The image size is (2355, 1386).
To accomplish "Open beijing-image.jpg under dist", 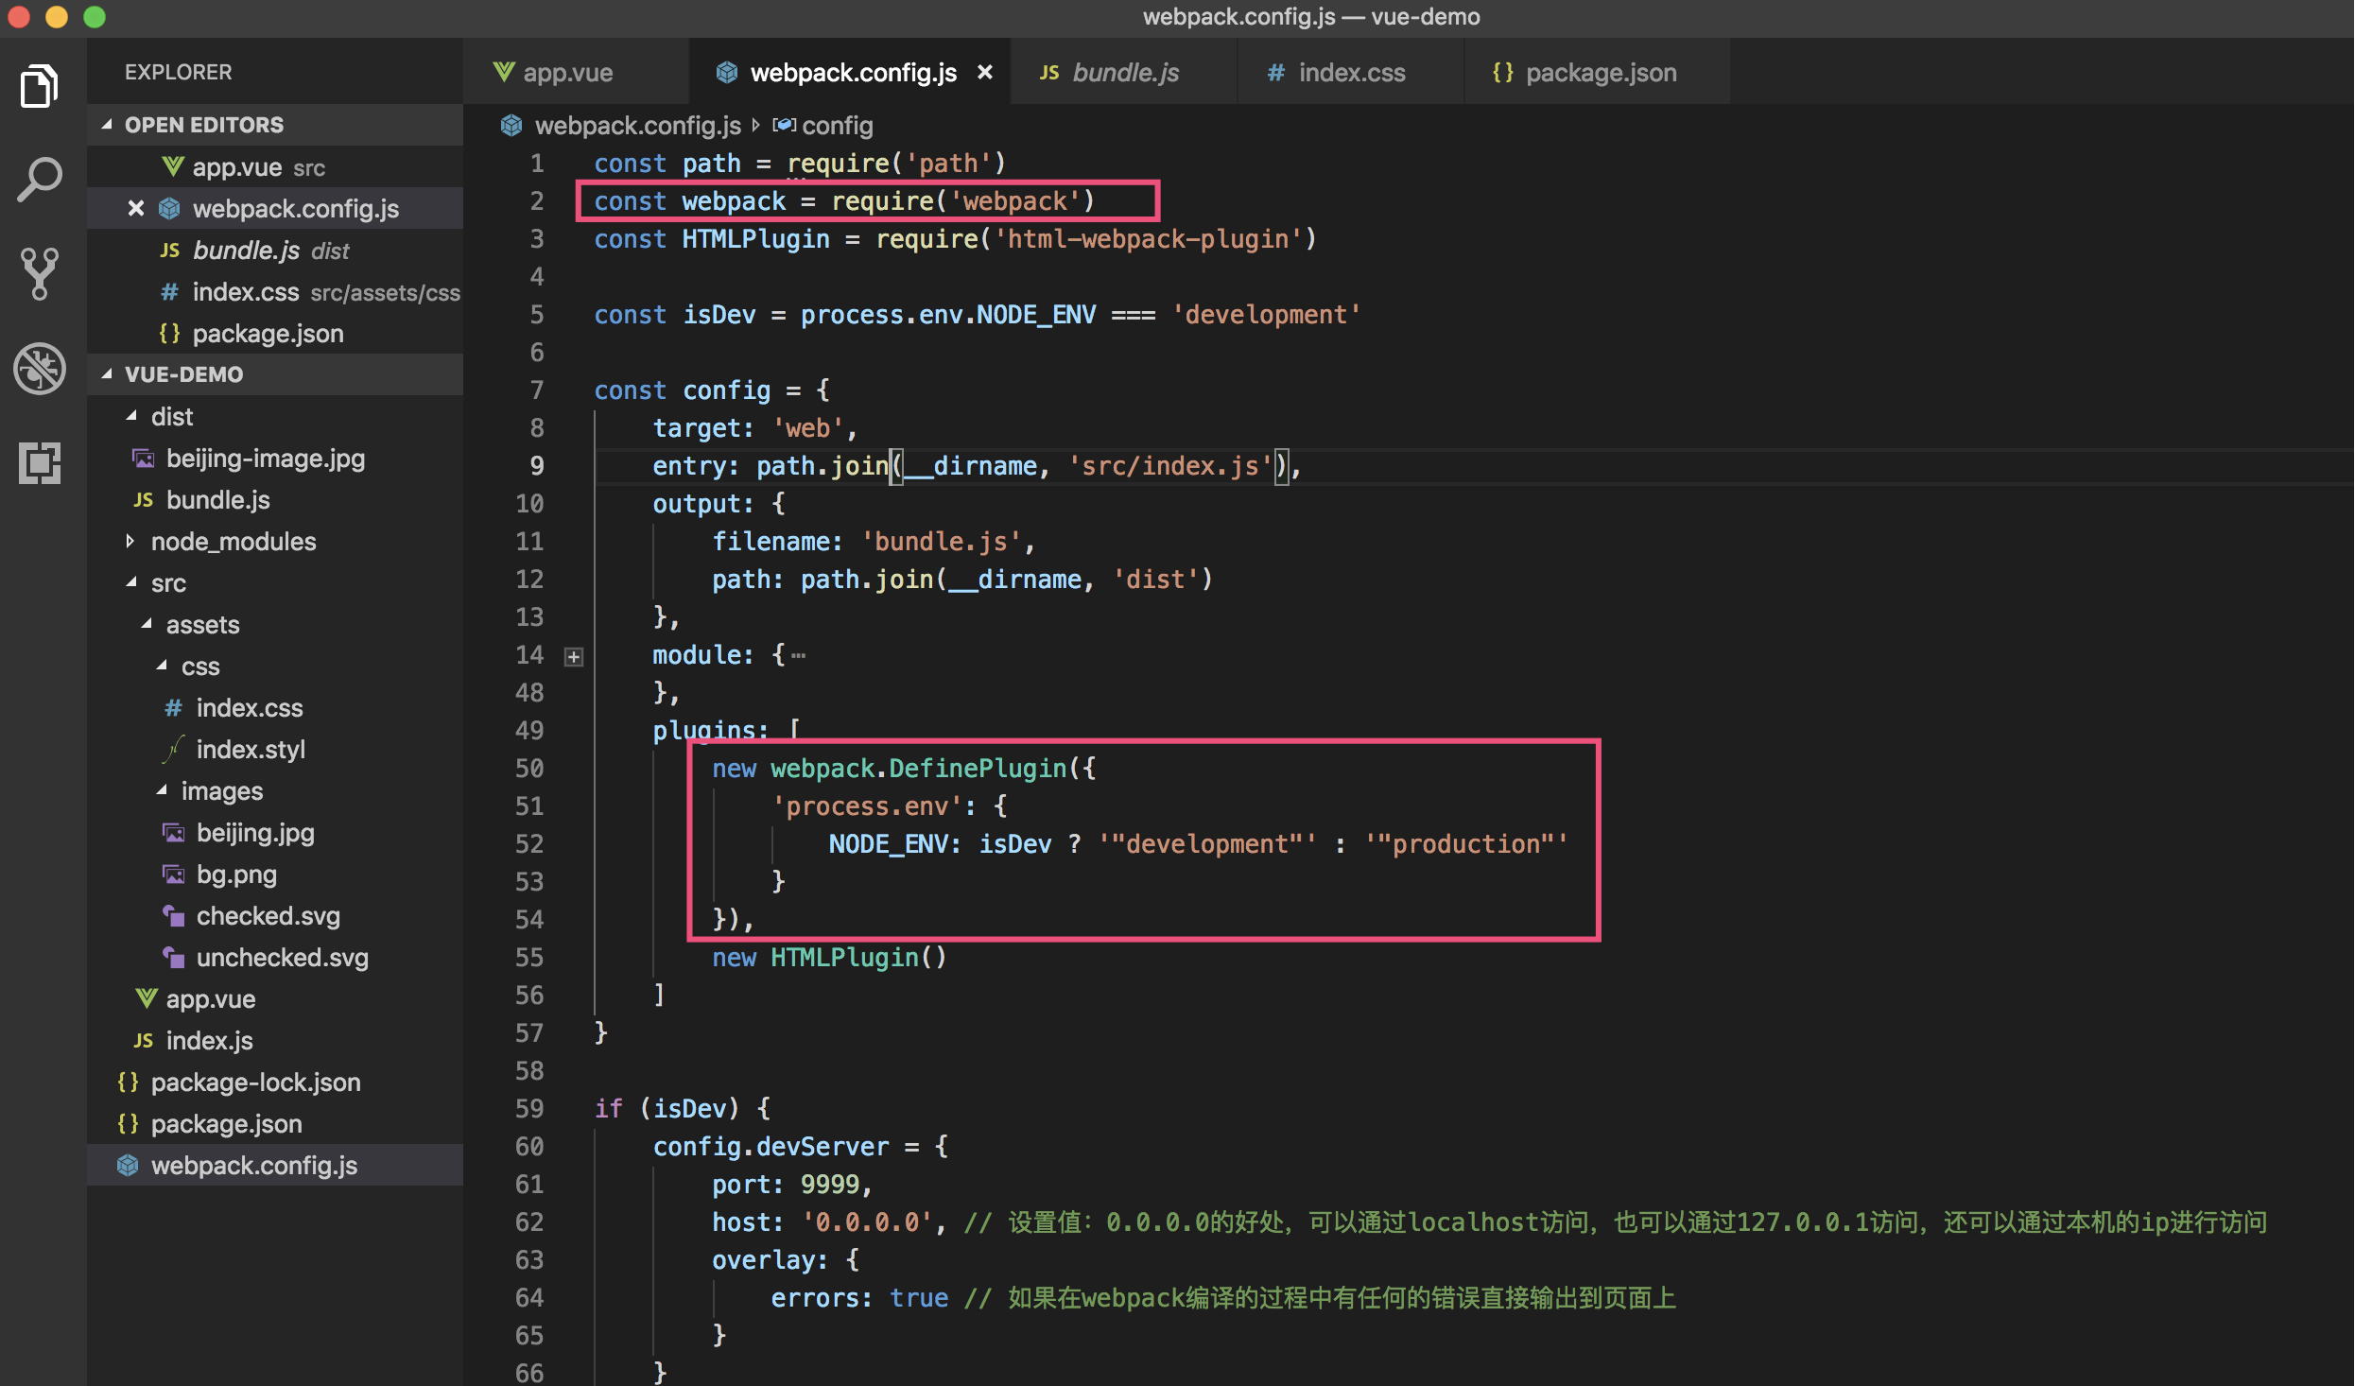I will pos(265,459).
